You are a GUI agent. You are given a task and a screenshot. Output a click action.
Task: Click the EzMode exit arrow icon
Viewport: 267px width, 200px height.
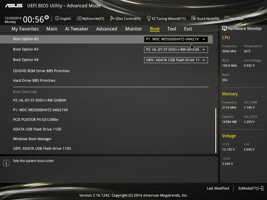click(261, 188)
